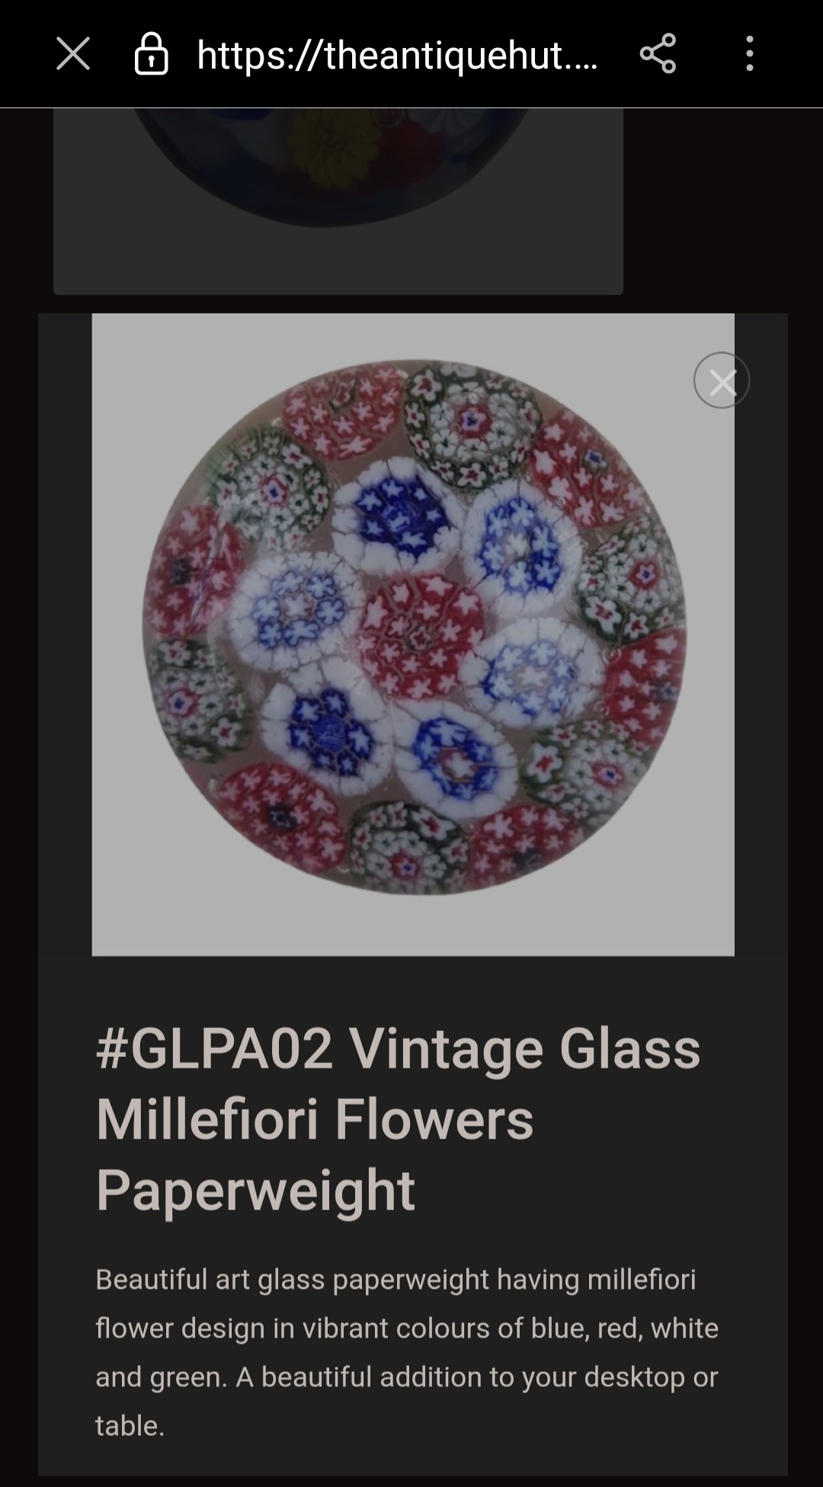Click the word Paperweight in the heading
The width and height of the screenshot is (823, 1487).
pyautogui.click(x=255, y=1190)
